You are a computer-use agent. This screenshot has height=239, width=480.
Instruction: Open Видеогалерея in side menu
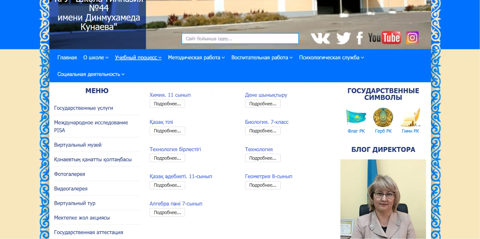(71, 189)
